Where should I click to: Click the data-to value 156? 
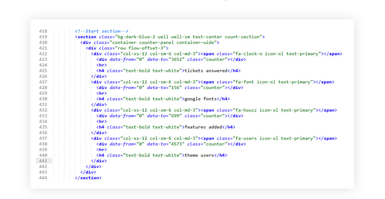point(174,88)
